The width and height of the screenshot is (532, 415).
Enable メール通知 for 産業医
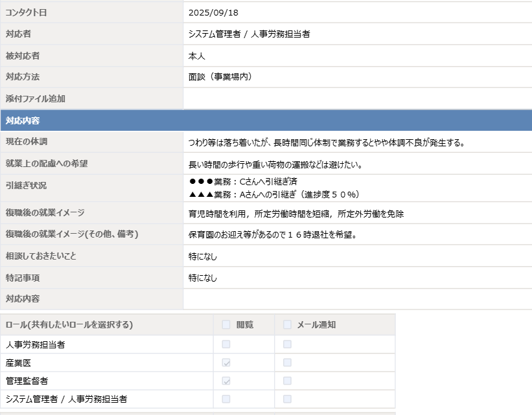[x=287, y=362]
